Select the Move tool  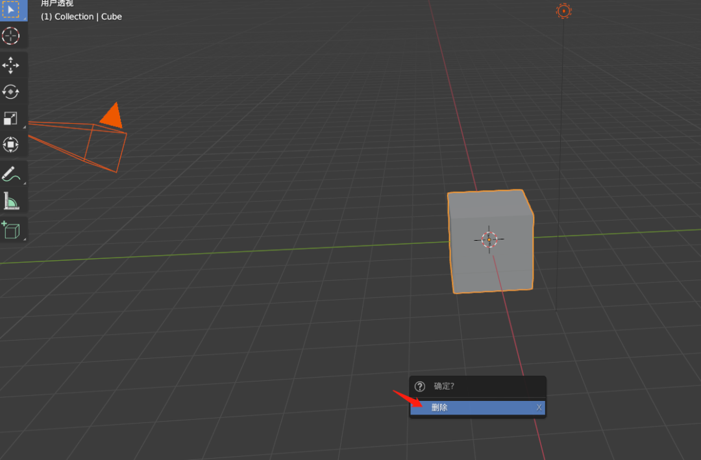[11, 66]
